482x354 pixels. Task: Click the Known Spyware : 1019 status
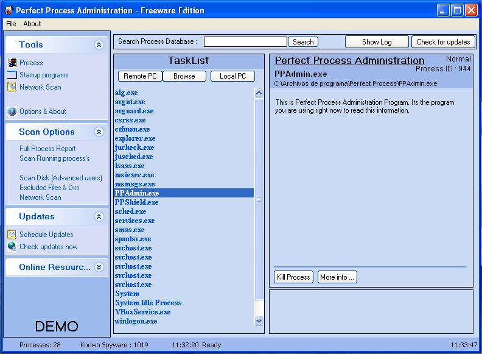point(114,345)
